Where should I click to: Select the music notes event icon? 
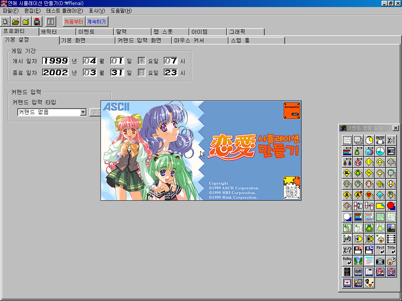click(347, 239)
